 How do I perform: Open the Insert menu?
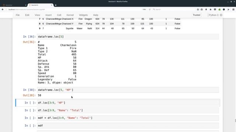point(48,15)
